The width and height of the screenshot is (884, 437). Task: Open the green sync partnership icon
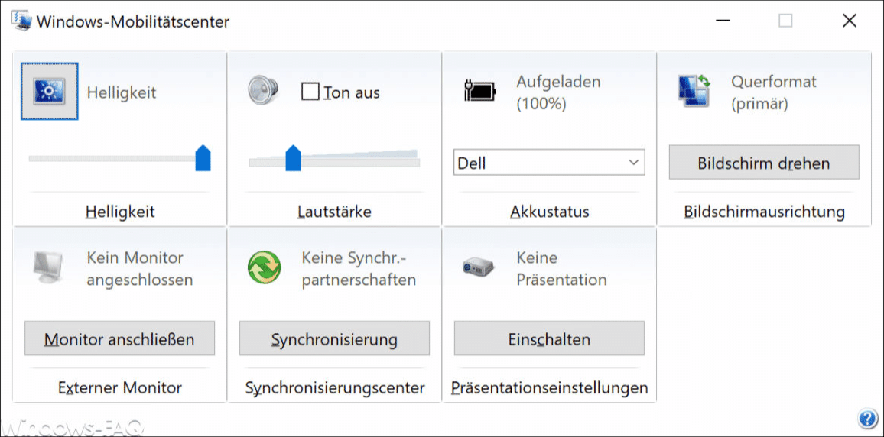click(264, 268)
